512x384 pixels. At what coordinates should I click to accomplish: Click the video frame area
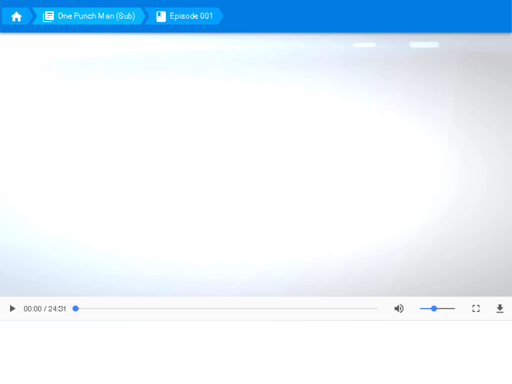pyautogui.click(x=256, y=165)
